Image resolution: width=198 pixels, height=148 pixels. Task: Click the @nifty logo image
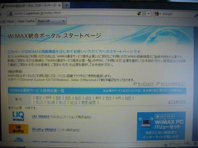18,129
